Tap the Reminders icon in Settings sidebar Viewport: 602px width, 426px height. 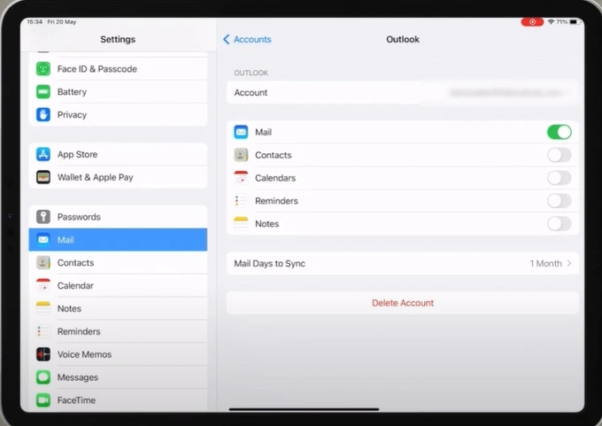(43, 331)
